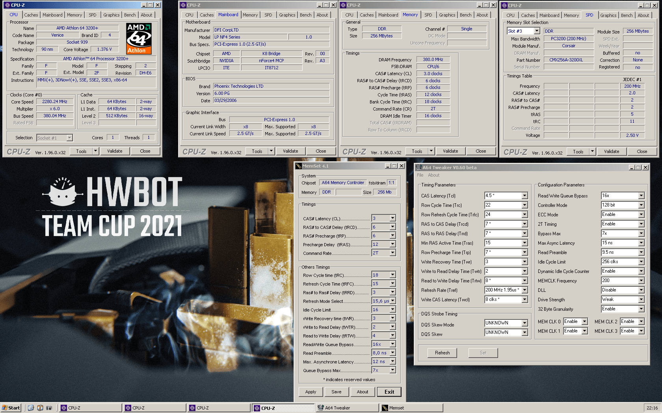Open About menu in A64 Tweaker

coord(433,175)
